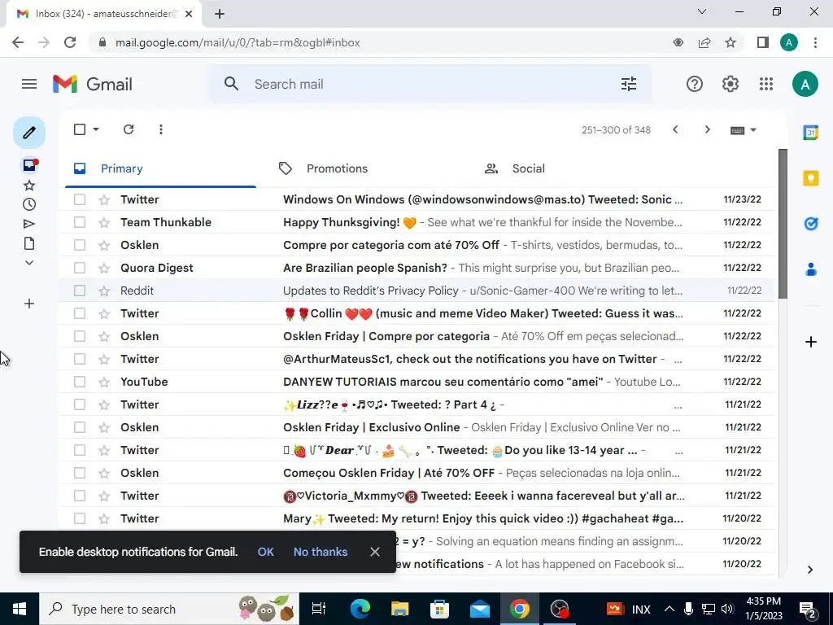Show hidden system tray icons
The height and width of the screenshot is (625, 833).
point(669,609)
